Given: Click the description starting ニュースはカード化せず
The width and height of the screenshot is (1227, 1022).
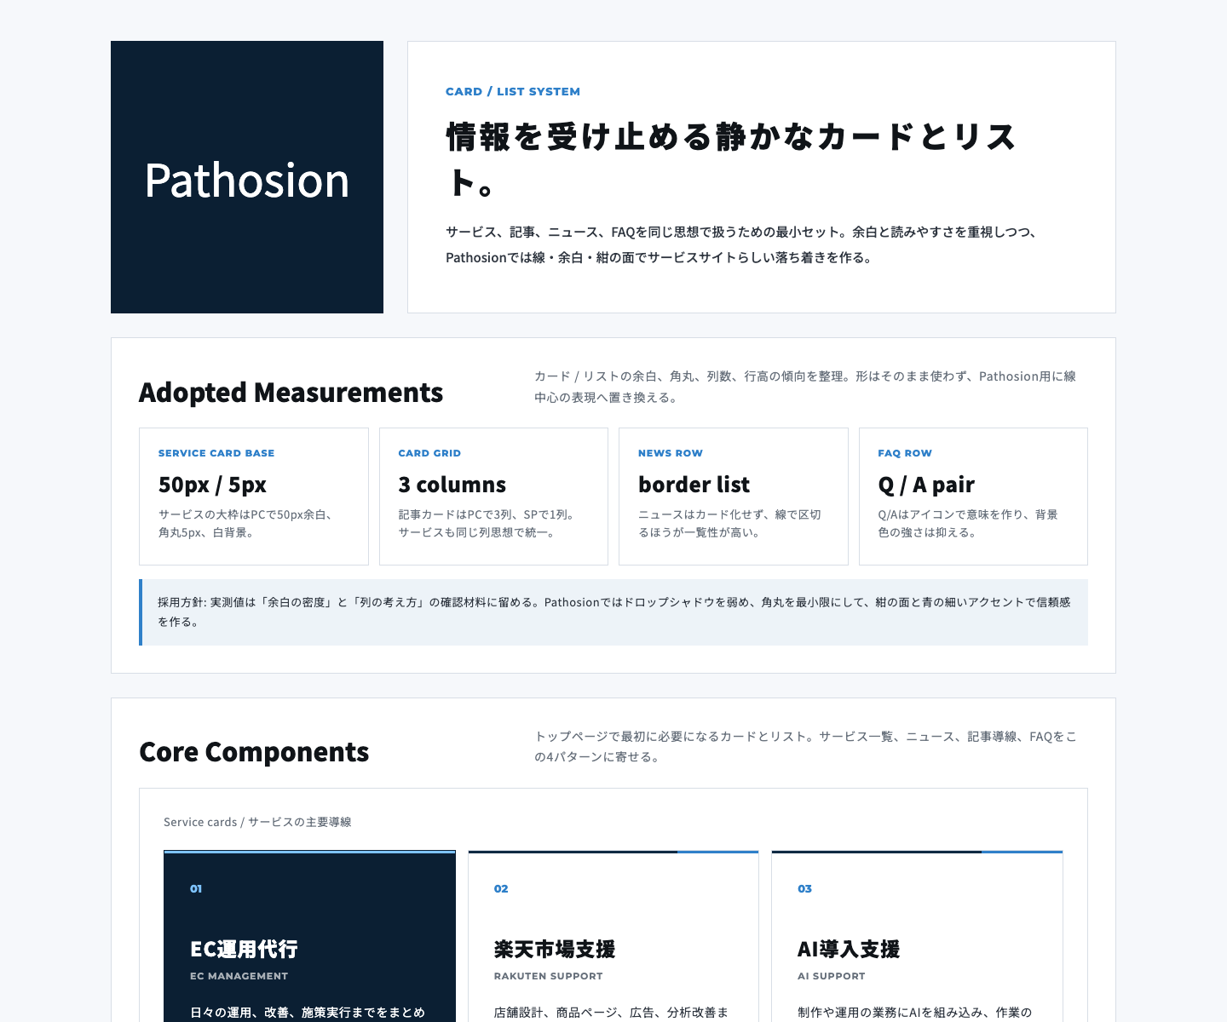Looking at the screenshot, I should click(x=729, y=524).
